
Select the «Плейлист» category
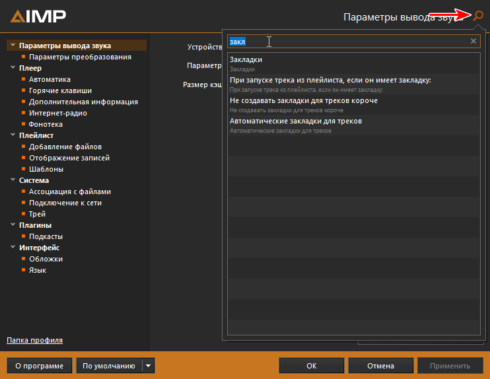(36, 135)
